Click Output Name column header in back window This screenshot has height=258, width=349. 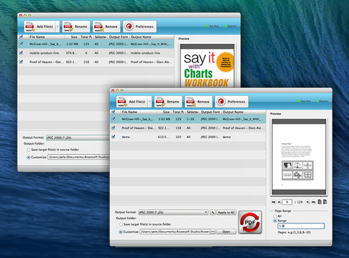(x=152, y=37)
